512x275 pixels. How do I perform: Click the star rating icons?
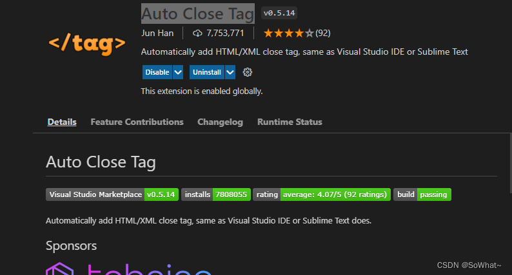[288, 33]
